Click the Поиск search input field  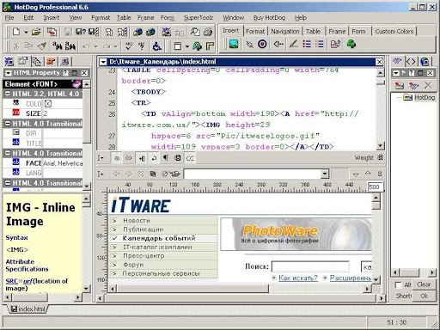pos(310,266)
